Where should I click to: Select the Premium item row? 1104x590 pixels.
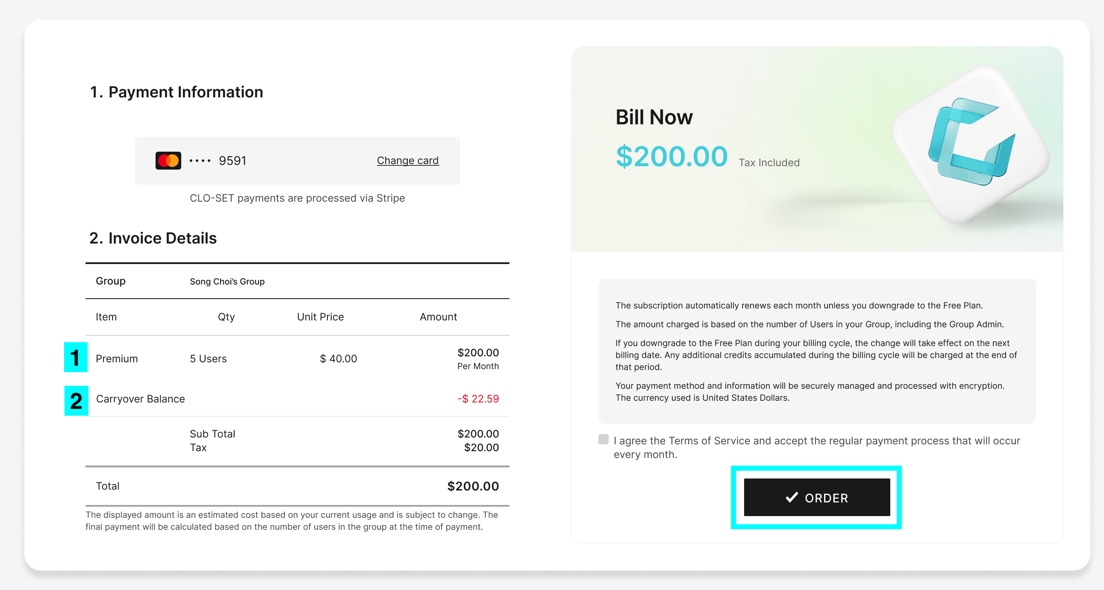coord(297,358)
